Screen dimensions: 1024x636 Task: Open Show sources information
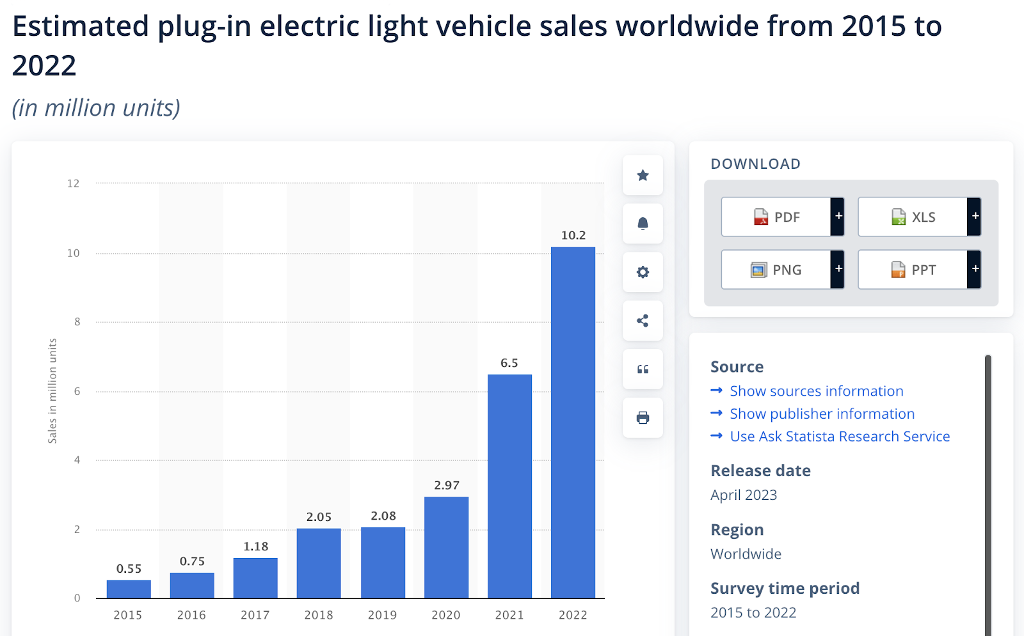point(816,391)
